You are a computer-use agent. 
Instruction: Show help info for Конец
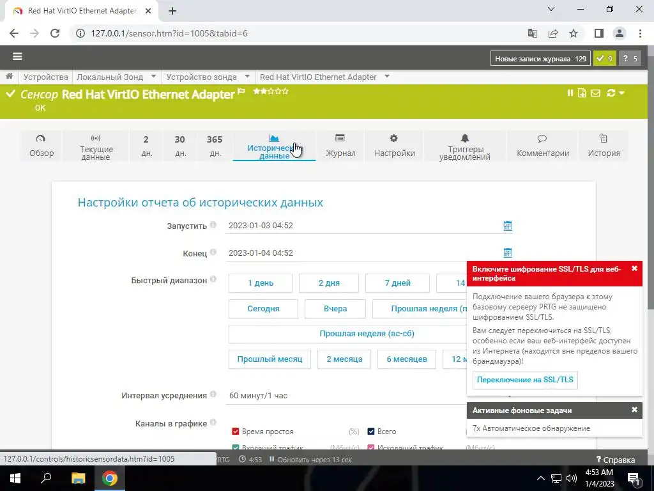tap(213, 252)
